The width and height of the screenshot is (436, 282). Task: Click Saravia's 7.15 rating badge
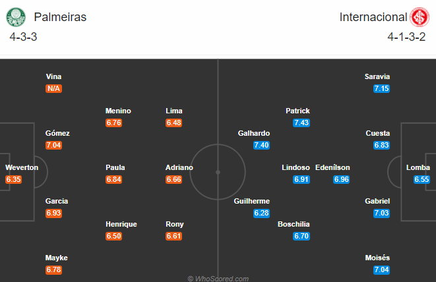coord(381,89)
